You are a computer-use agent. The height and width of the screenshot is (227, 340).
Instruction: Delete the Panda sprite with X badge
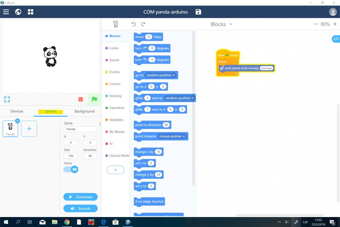(18, 121)
